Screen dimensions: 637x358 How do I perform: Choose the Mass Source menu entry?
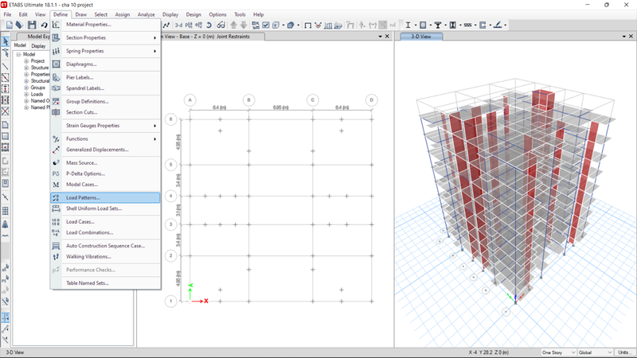pos(105,163)
